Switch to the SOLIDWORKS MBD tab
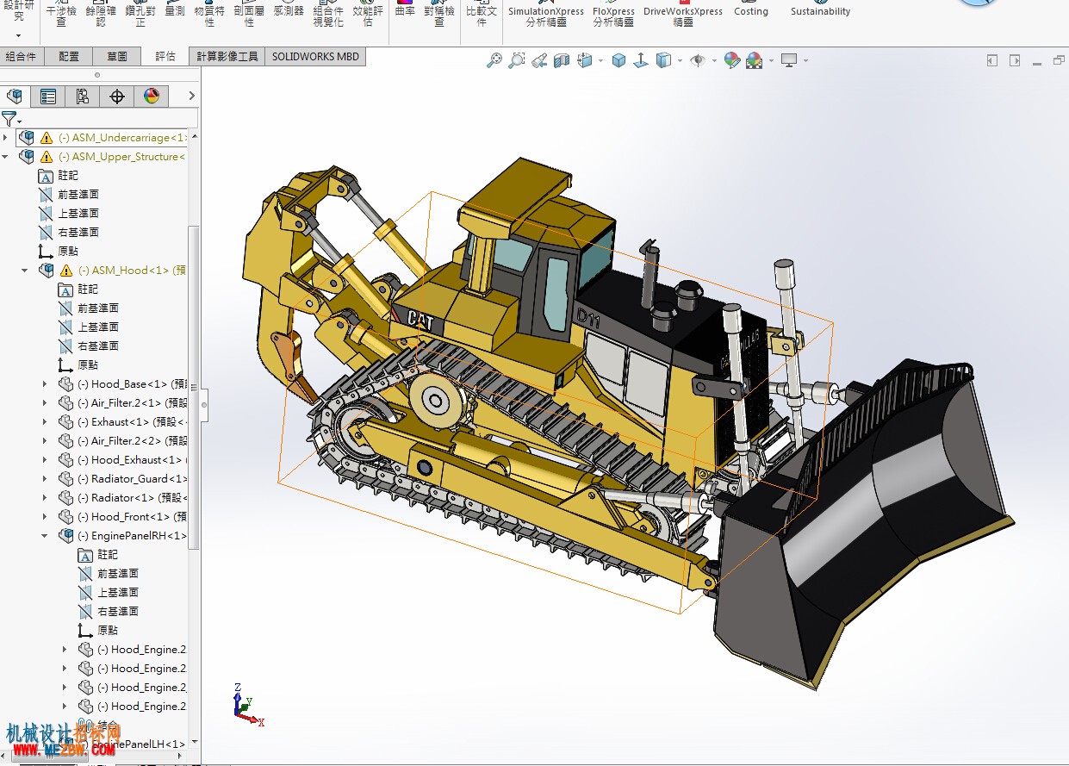1069x766 pixels. 316,56
